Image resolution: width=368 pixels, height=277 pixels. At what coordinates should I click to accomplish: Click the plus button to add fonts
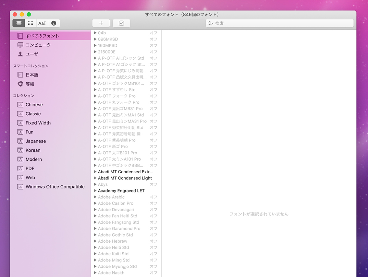pos(101,23)
